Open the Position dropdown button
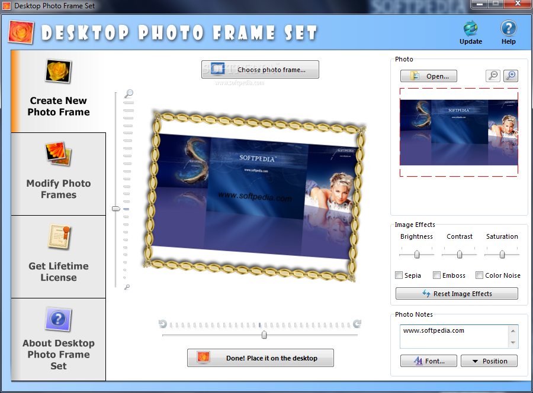Screen dimensions: 533x393 point(489,360)
